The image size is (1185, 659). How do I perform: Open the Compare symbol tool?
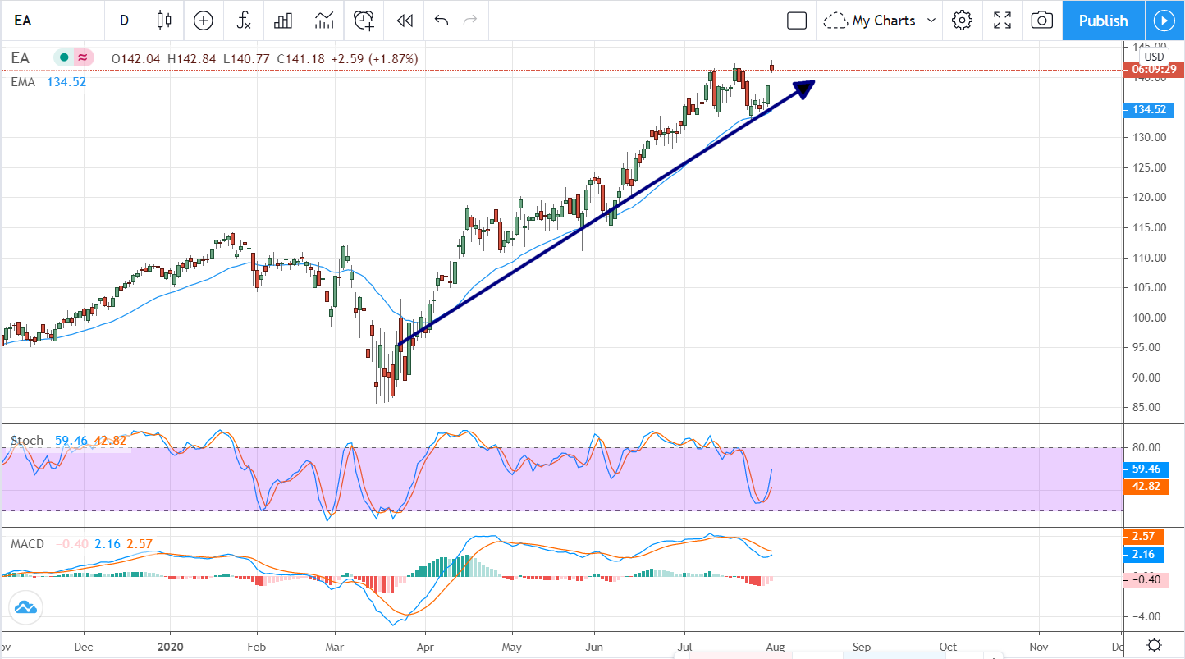[x=203, y=20]
